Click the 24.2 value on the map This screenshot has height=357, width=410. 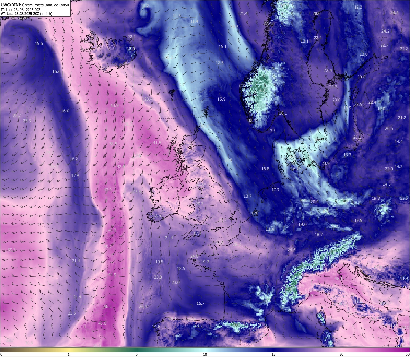coord(385,31)
